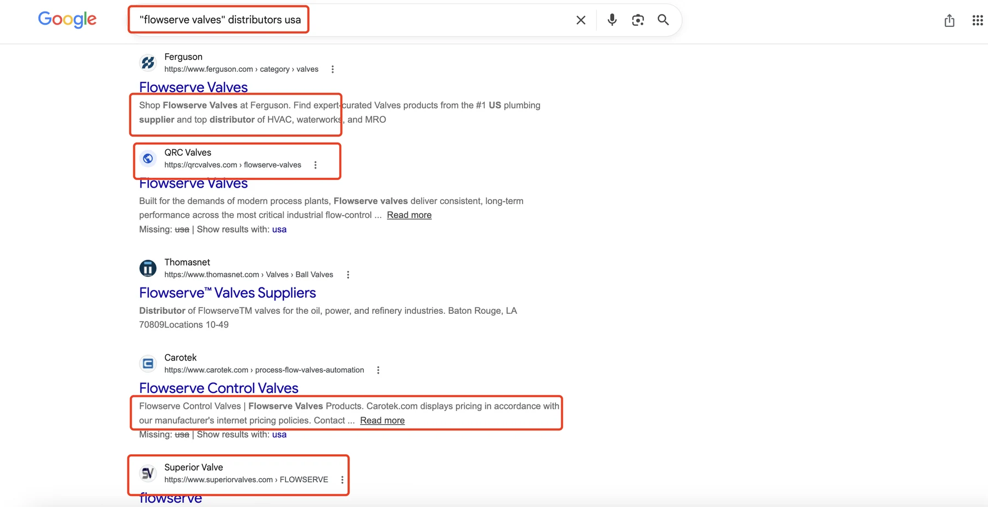Click the 'QRC Valves' site name

coord(188,153)
